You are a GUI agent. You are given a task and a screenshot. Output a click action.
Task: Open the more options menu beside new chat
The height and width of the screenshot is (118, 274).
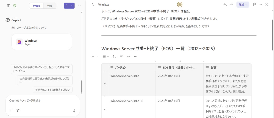click(79, 6)
